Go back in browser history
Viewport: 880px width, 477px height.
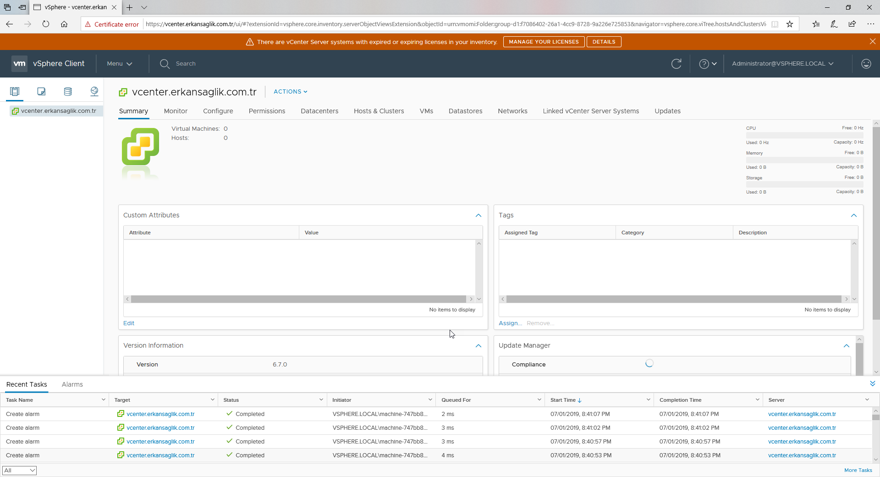click(10, 24)
